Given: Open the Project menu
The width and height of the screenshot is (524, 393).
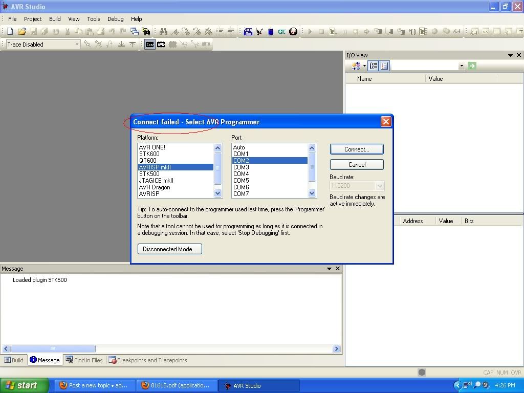Looking at the screenshot, I should [x=33, y=19].
